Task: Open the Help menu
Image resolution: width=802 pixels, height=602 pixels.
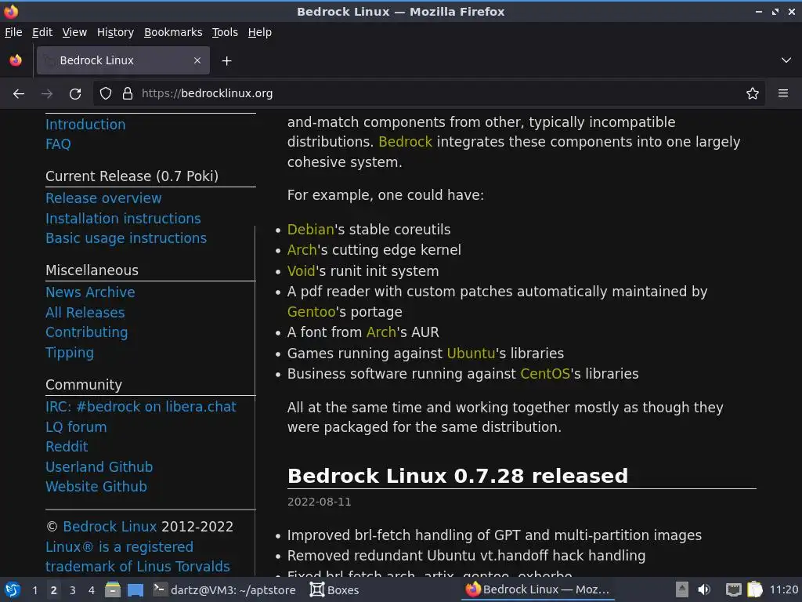Action: pos(260,32)
